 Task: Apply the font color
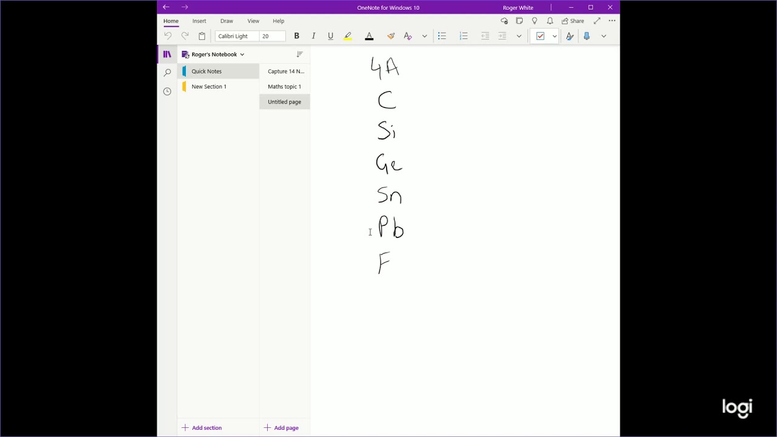(x=369, y=36)
